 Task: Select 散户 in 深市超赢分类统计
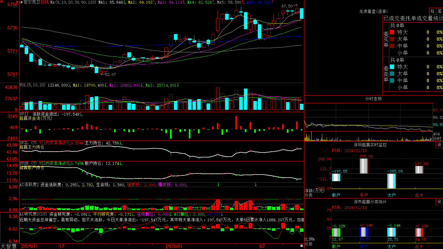click(x=336, y=246)
